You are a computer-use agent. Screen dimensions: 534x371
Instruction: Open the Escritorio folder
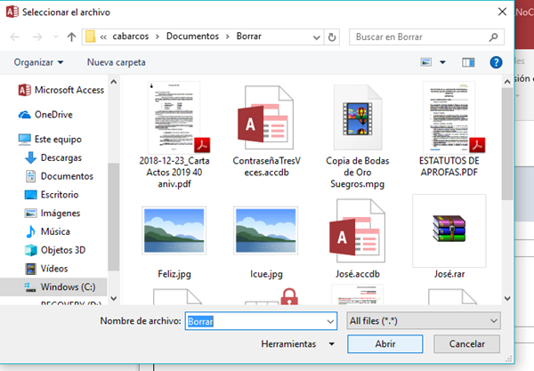click(x=52, y=195)
